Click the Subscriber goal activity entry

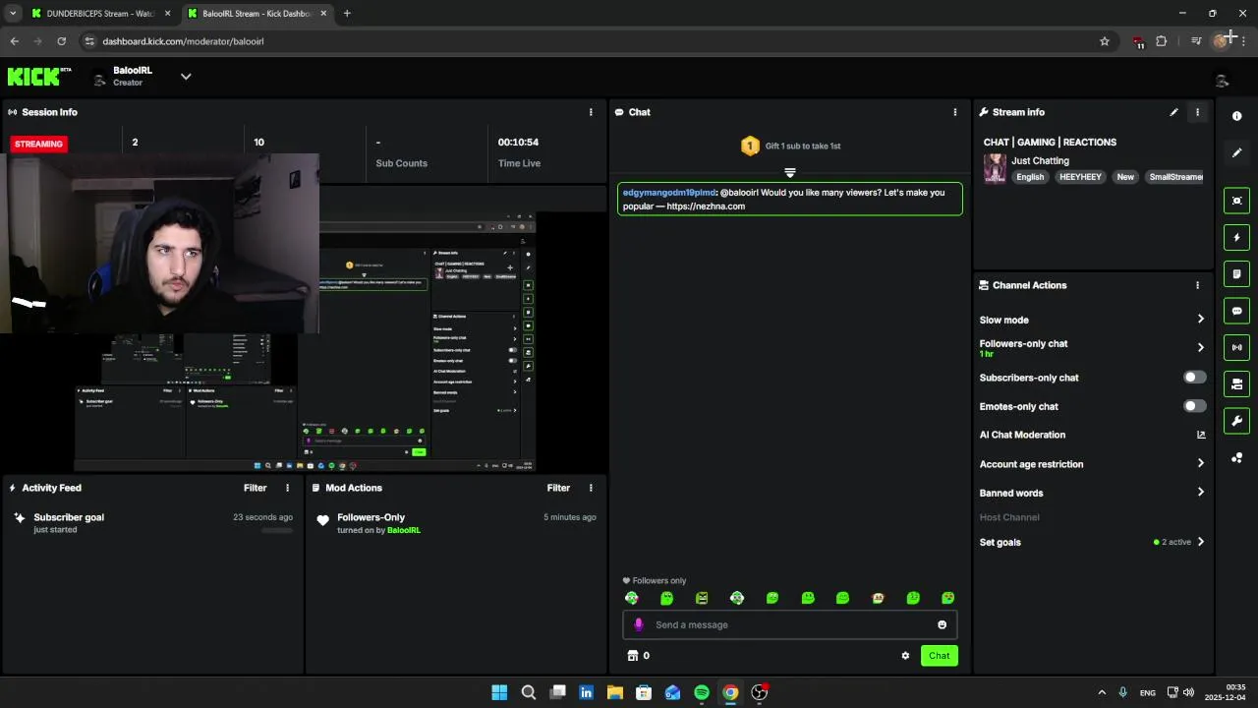(153, 522)
